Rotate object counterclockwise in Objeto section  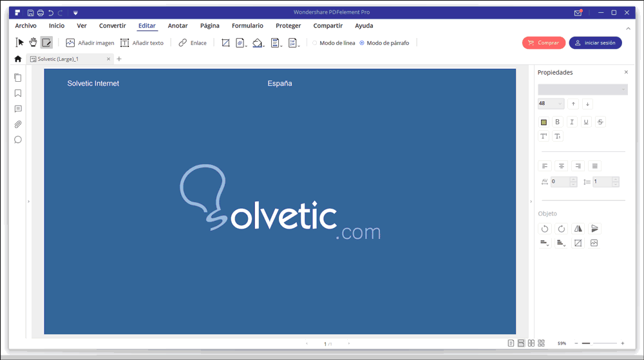pos(545,229)
